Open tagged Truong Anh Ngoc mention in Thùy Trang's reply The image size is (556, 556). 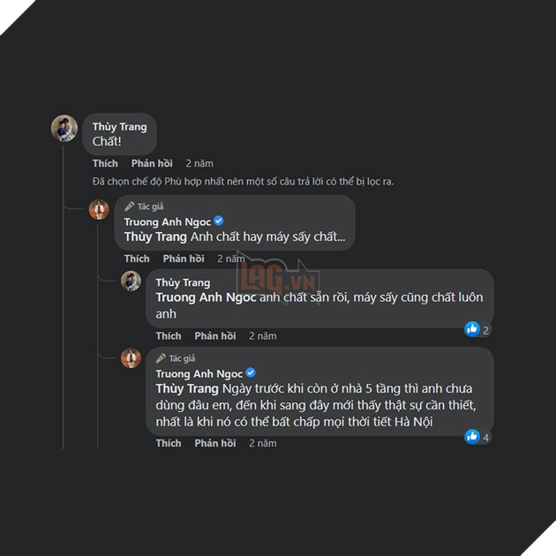(206, 297)
